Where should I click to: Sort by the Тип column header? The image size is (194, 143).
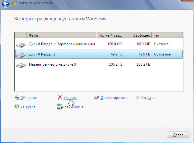pyautogui.click(x=167, y=35)
